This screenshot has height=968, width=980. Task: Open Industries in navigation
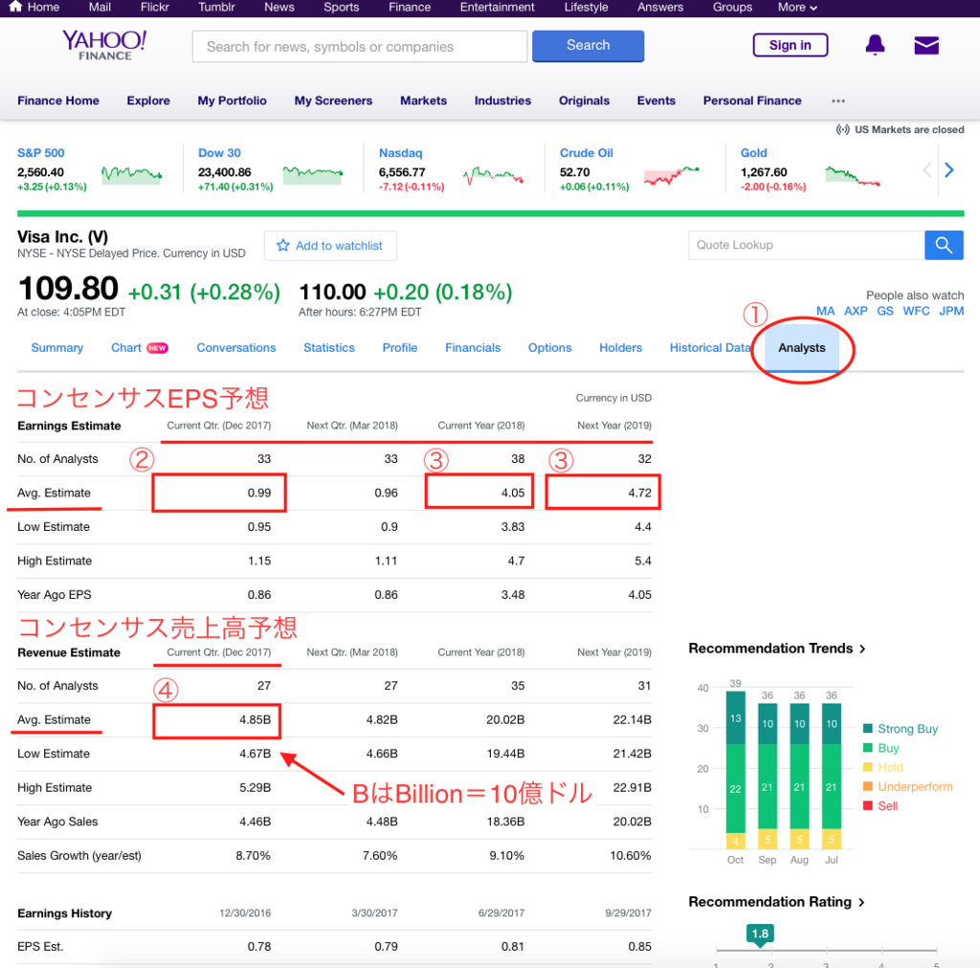pos(502,100)
